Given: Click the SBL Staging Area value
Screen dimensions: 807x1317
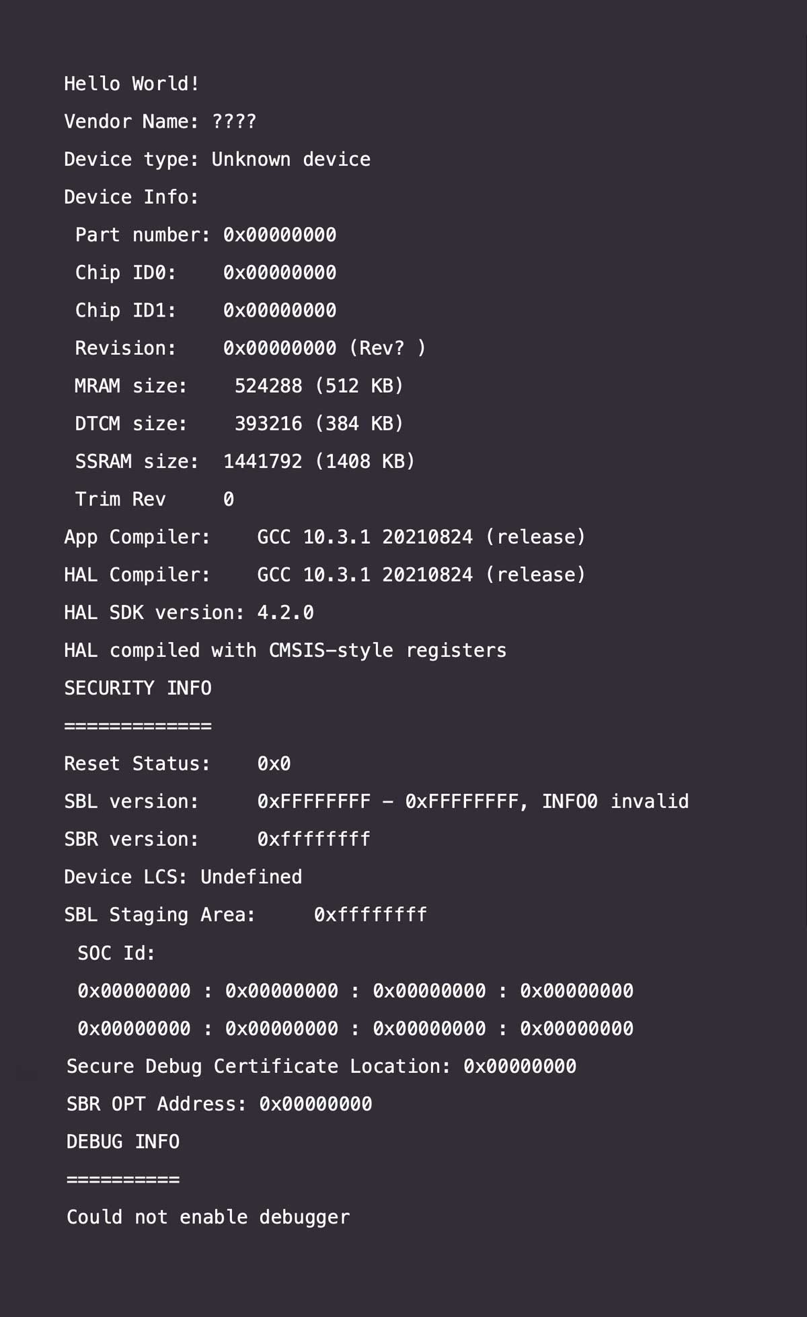Looking at the screenshot, I should click(x=371, y=915).
